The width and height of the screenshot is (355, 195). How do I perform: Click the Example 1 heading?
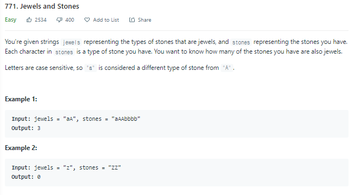pos(21,99)
